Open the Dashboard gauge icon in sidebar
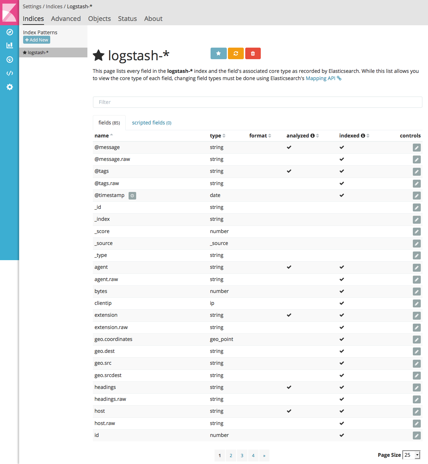This screenshot has height=464, width=428. (10, 60)
